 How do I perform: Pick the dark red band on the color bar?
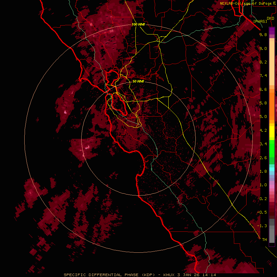tap(272, 210)
